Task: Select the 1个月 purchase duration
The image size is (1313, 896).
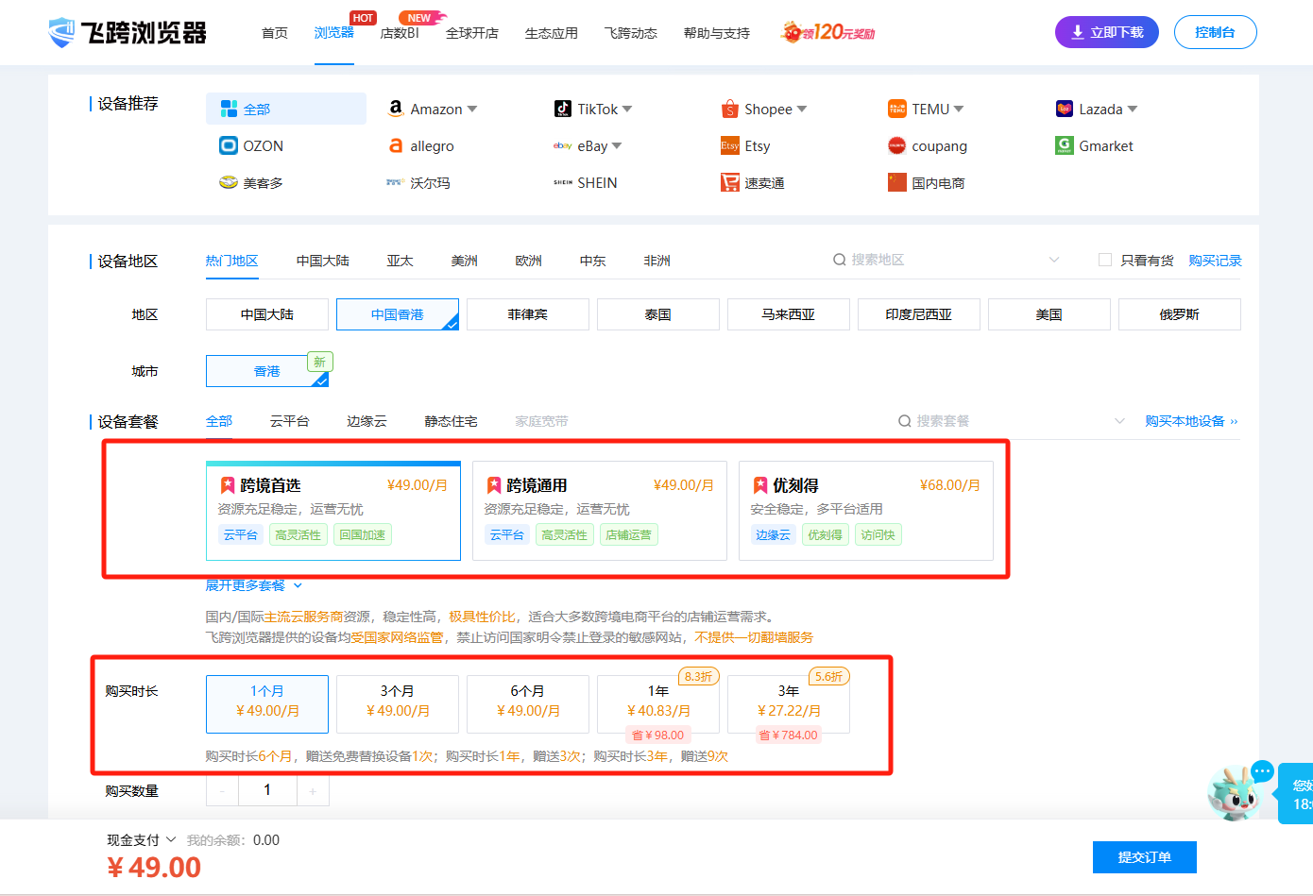Action: pyautogui.click(x=267, y=704)
